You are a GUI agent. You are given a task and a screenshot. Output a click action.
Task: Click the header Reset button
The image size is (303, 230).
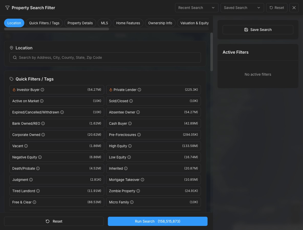(x=277, y=8)
